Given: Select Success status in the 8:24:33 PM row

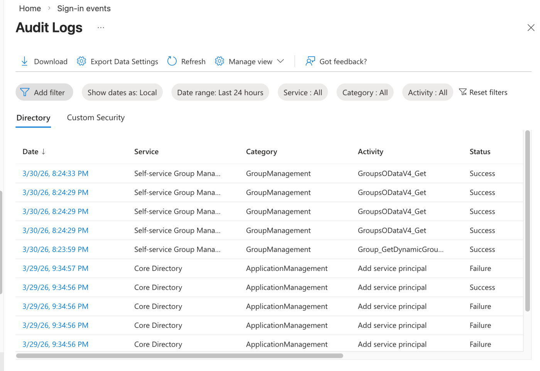Looking at the screenshot, I should (x=483, y=174).
